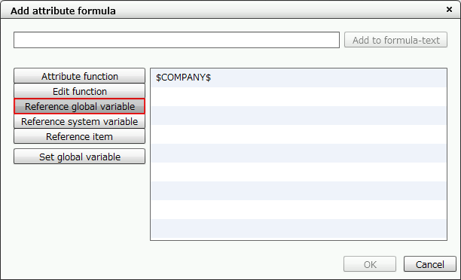The width and height of the screenshot is (461, 280).
Task: Cancel the attribute formula dialog
Action: coord(429,264)
